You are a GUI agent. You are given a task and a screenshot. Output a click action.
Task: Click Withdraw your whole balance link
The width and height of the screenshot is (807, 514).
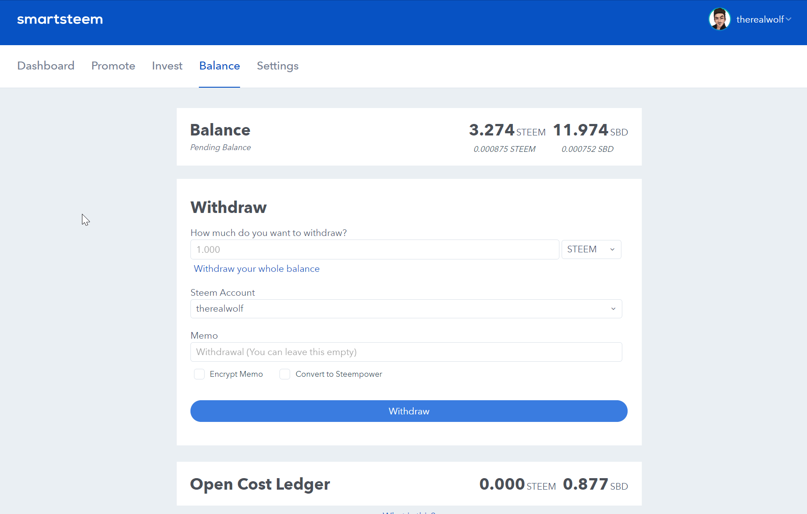[256, 269]
